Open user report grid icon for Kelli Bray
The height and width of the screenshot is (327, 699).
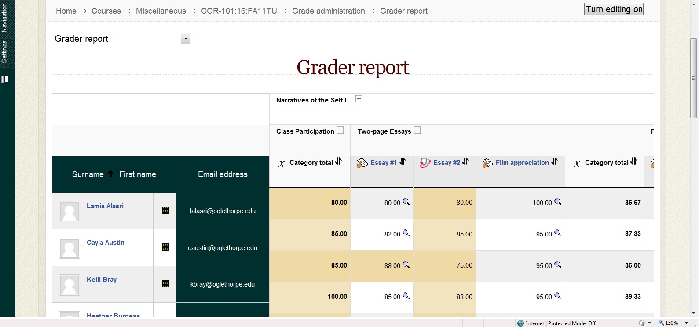[165, 284]
